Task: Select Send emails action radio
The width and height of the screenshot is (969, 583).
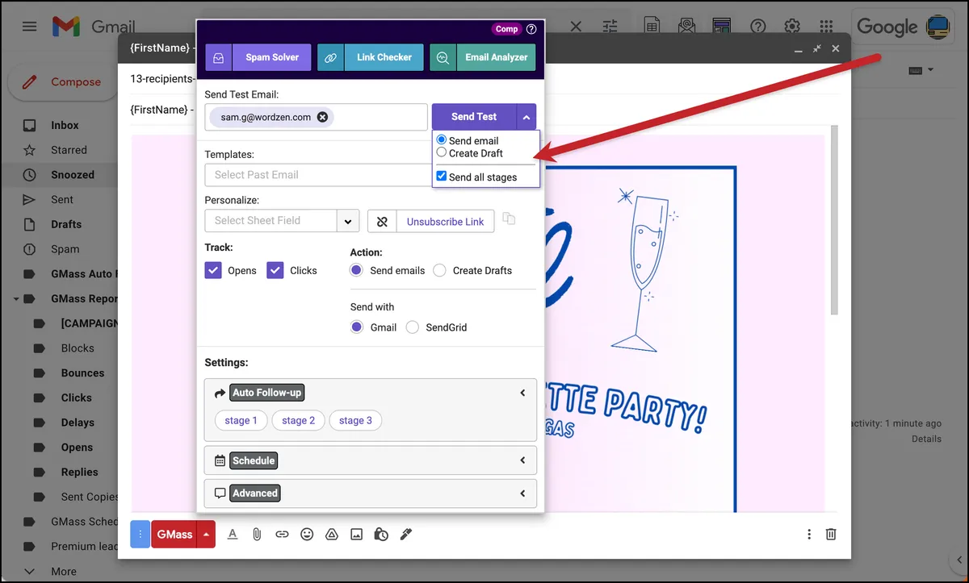Action: (356, 270)
